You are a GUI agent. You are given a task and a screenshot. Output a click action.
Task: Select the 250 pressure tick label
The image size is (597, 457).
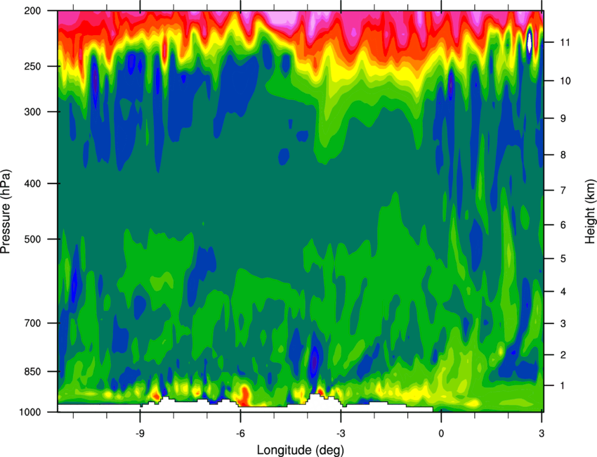(x=33, y=66)
